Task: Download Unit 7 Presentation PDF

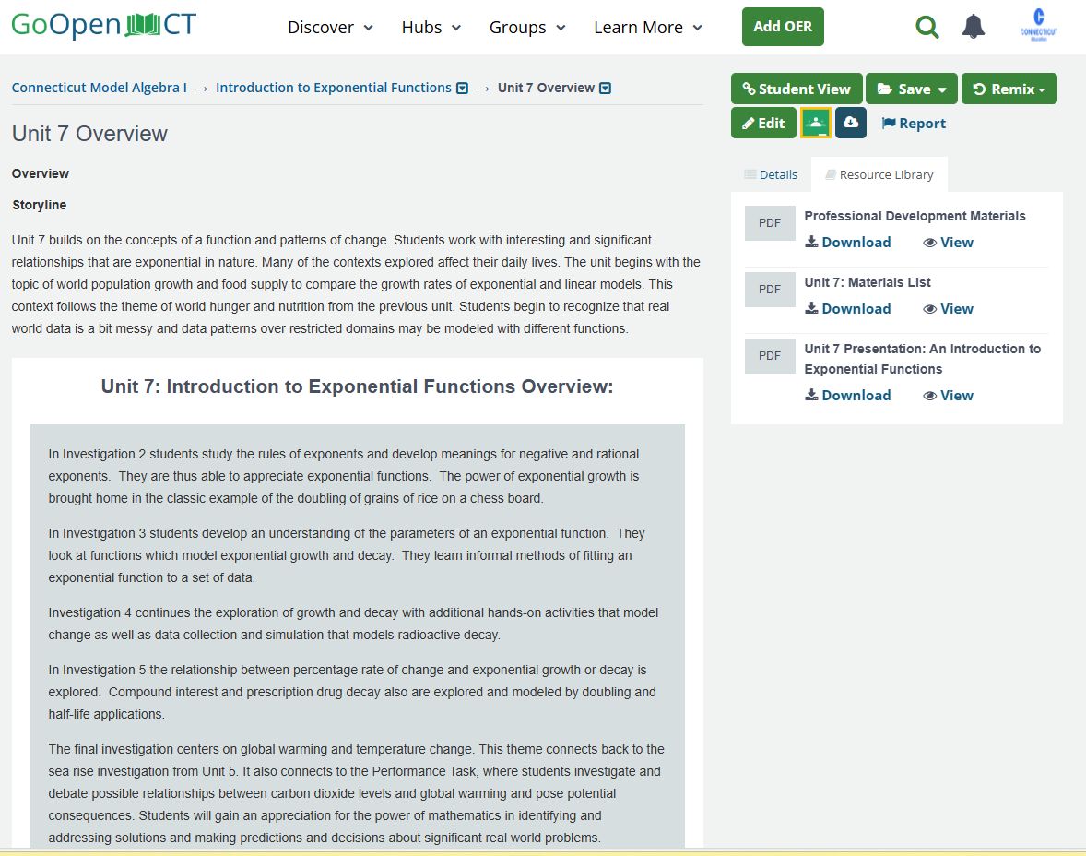Action: (848, 396)
